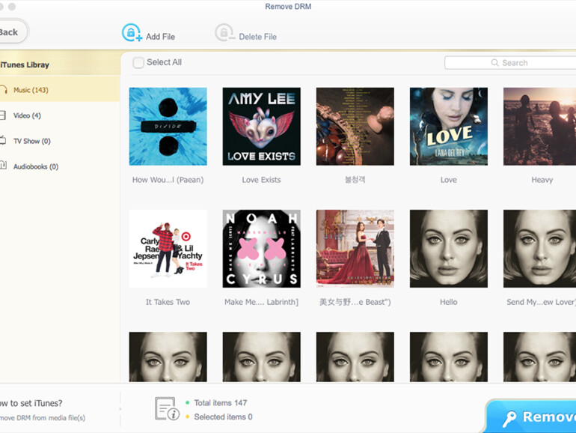Click the 'It Takes Two' title text
Viewport: 576px width, 433px height.
168,302
